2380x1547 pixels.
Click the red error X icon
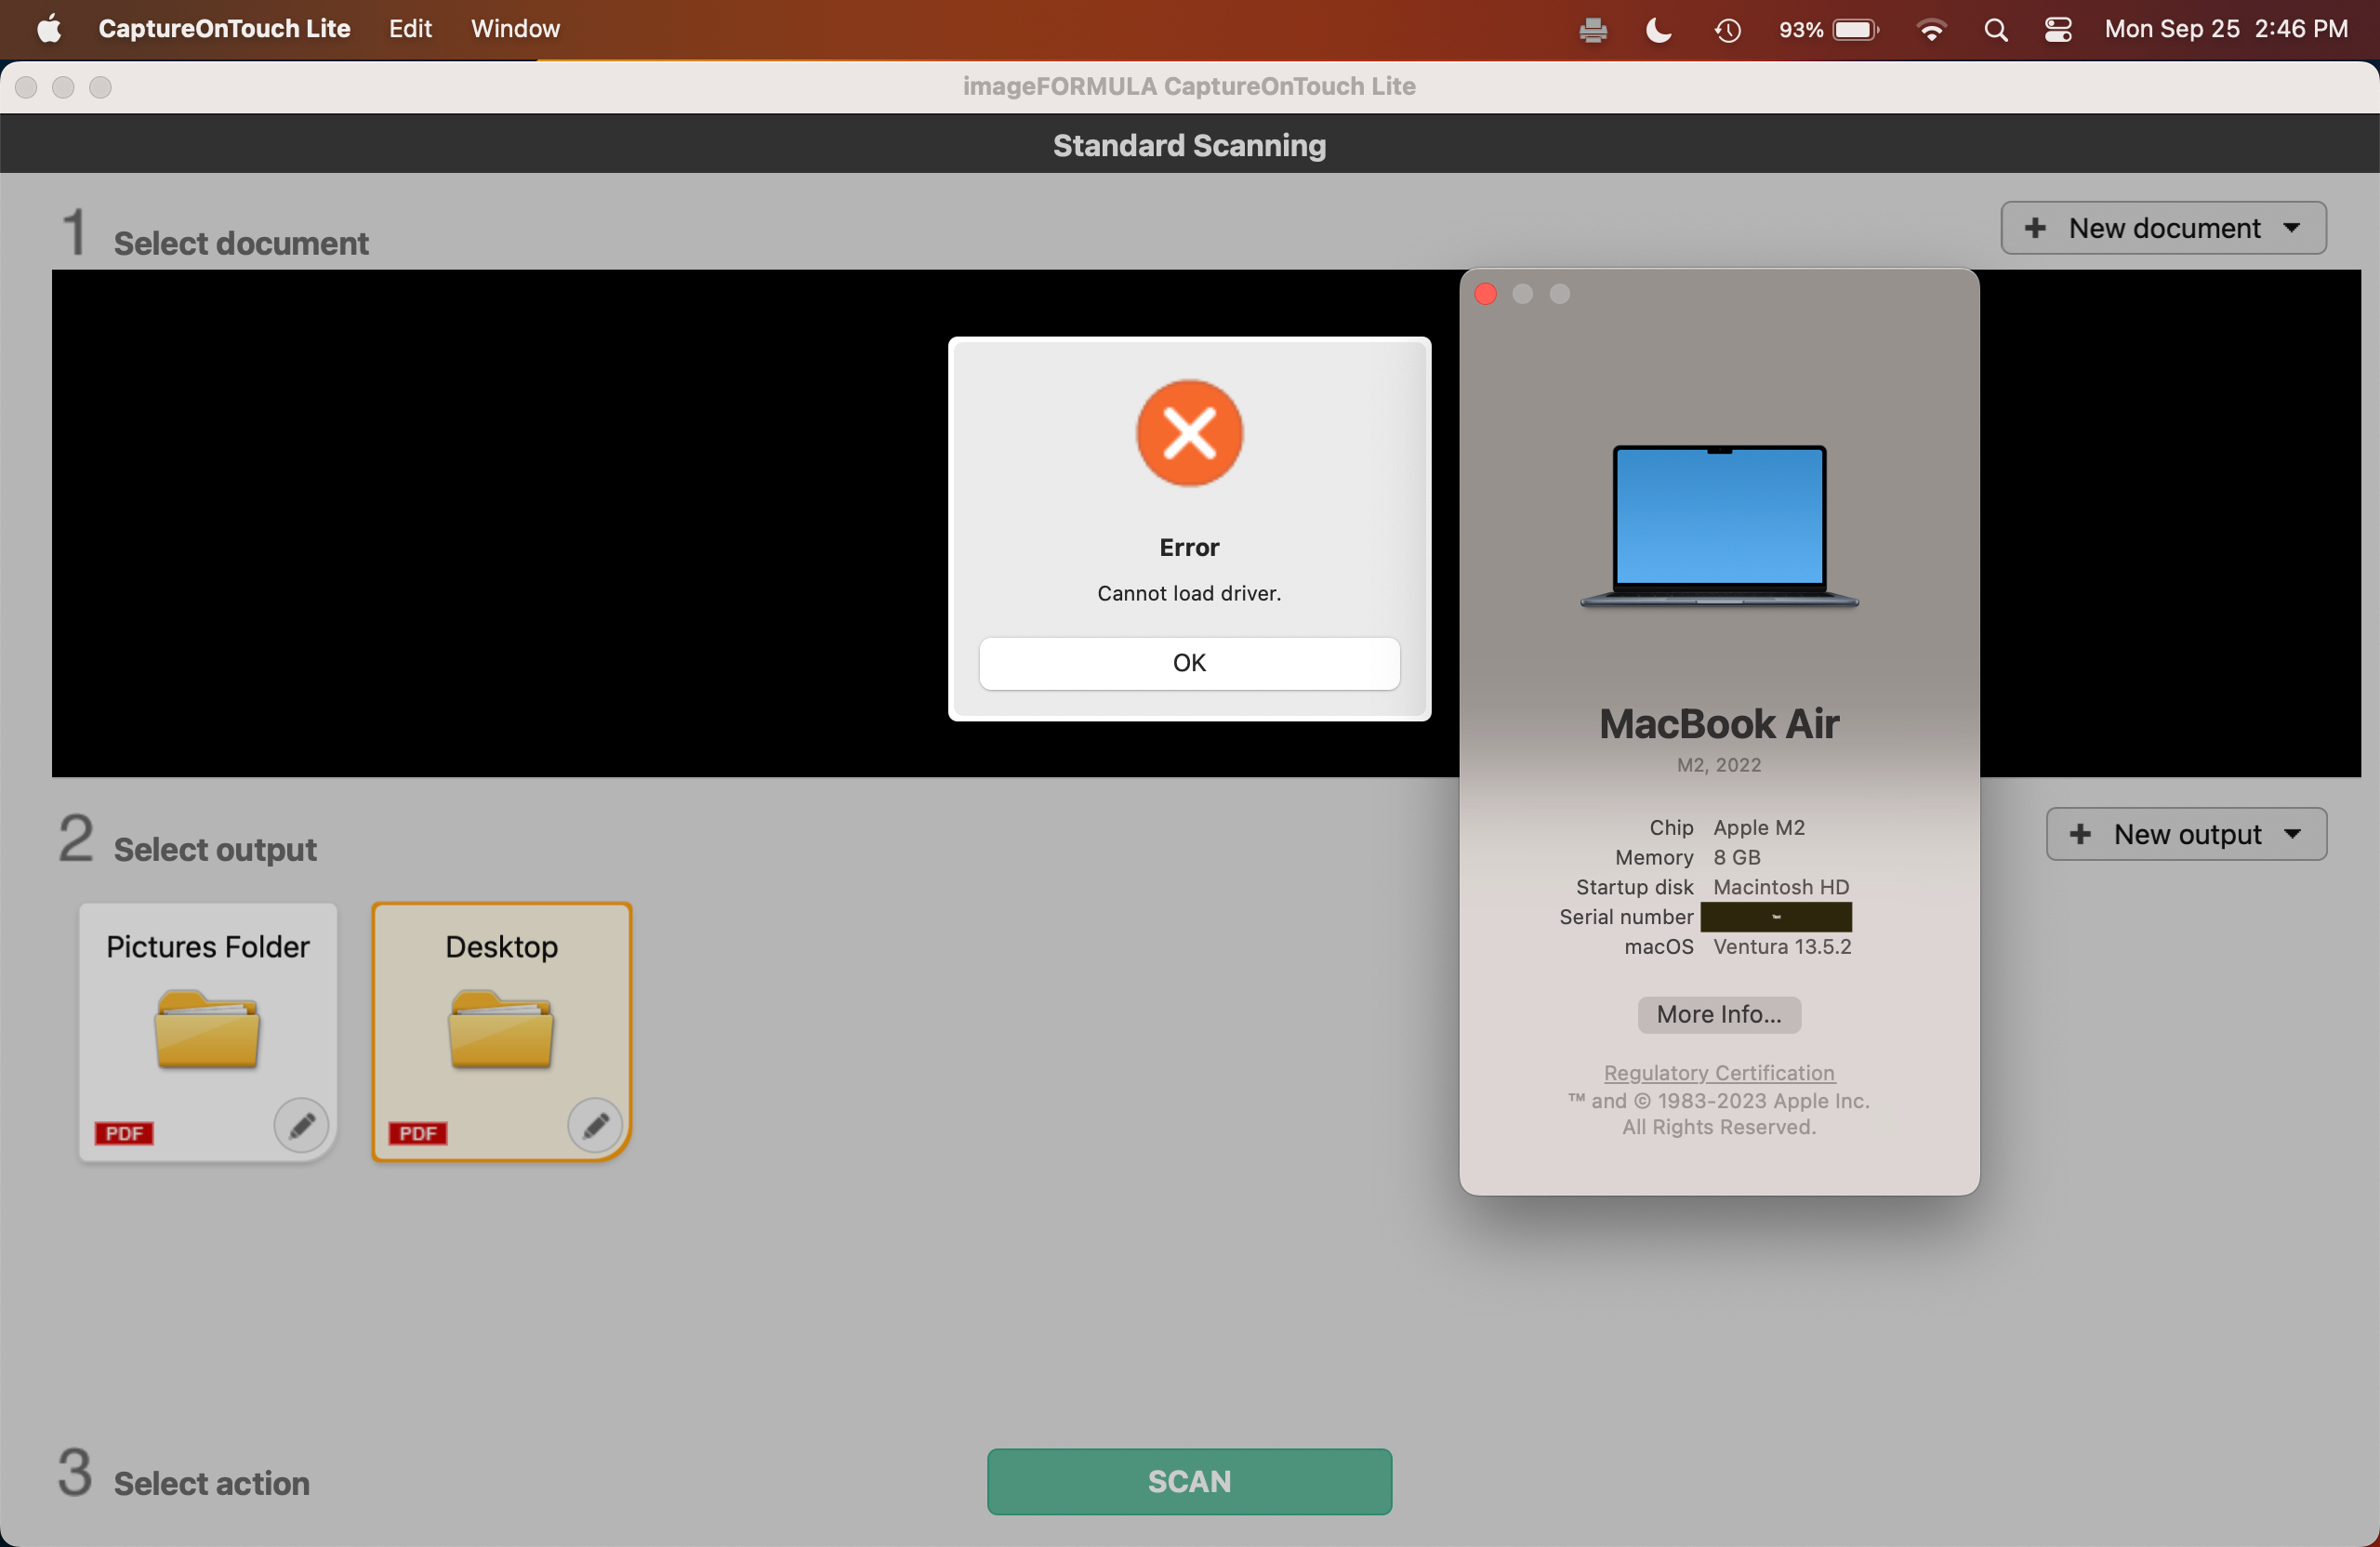pos(1188,433)
